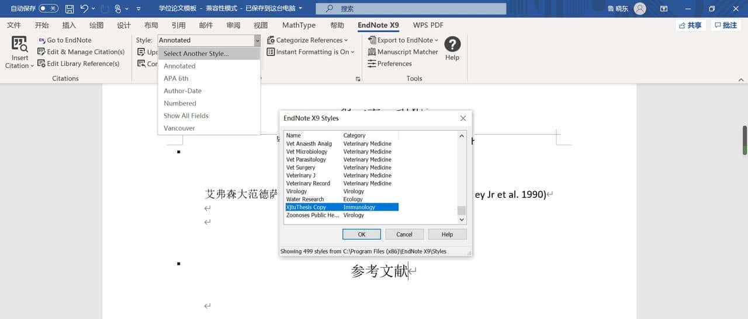Image resolution: width=748 pixels, height=319 pixels.
Task: Click the search box in title bar
Action: coord(411,9)
